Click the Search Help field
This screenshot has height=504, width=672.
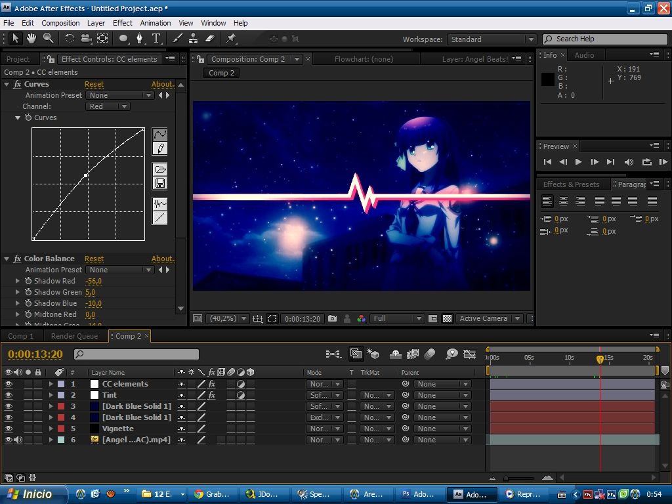tap(604, 39)
